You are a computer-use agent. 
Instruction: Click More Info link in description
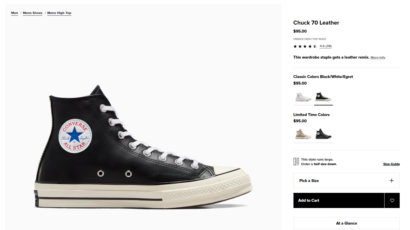pyautogui.click(x=378, y=57)
